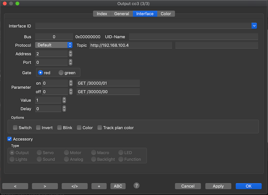
Task: Click the help question mark icon
Action: (136, 186)
